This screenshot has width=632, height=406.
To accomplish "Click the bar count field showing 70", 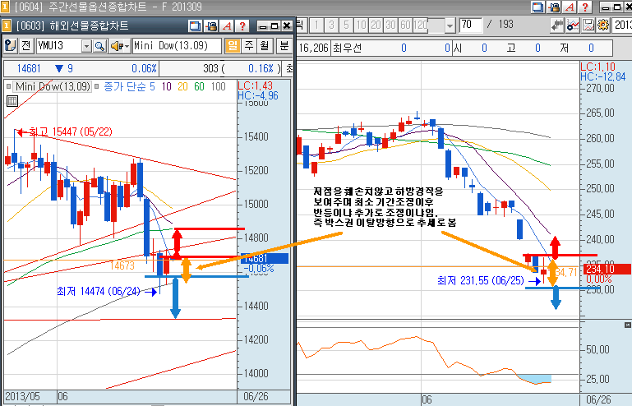I will (470, 25).
